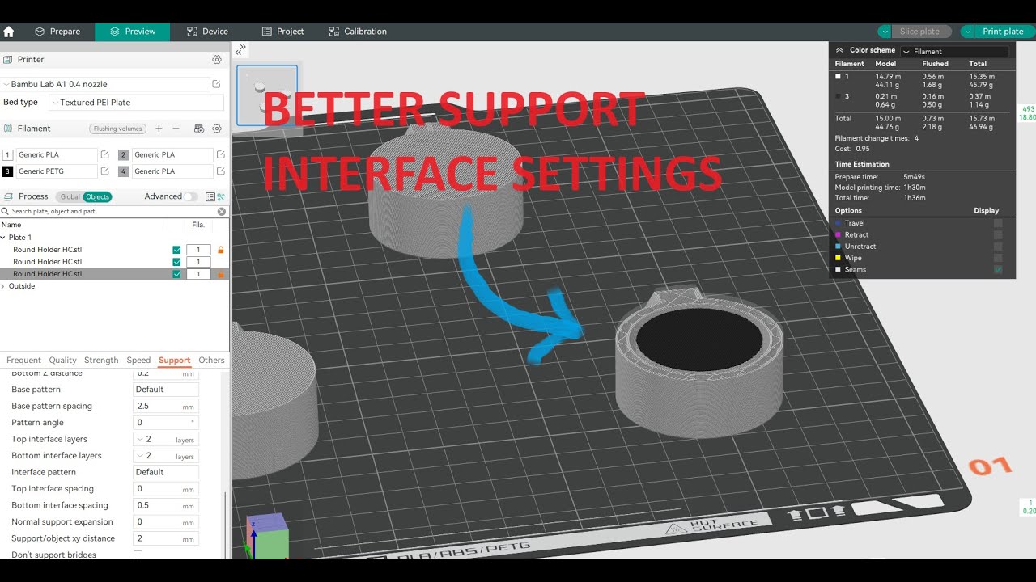Toggle the Advanced mode switch
The height and width of the screenshot is (582, 1036).
click(190, 196)
